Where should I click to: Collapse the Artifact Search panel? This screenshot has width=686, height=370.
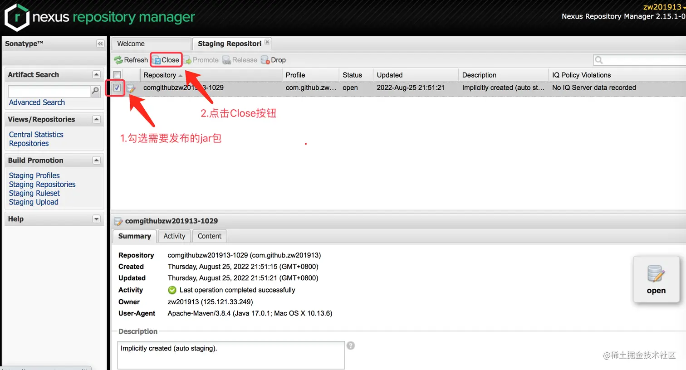(96, 74)
